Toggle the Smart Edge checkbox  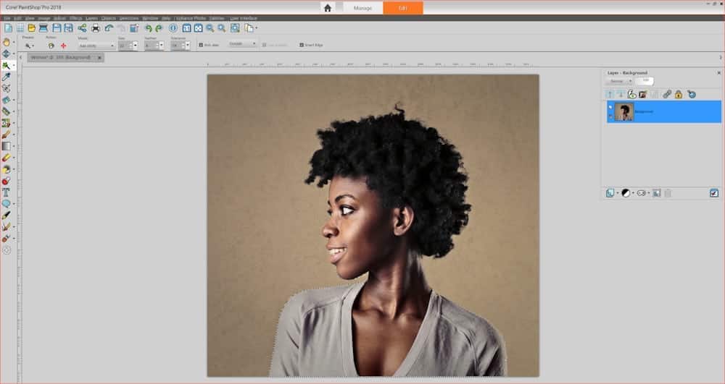point(302,44)
